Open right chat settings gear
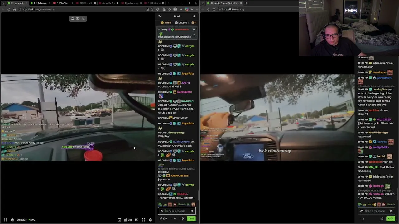 (x=382, y=218)
